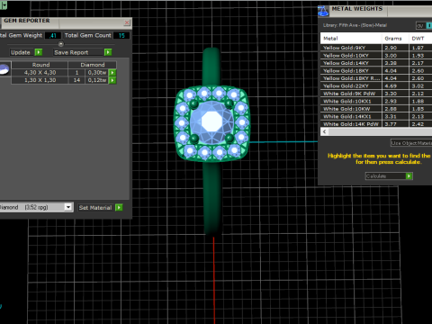The width and height of the screenshot is (432, 324).
Task: Click the Total Gem Weight value field
Action: click(53, 35)
